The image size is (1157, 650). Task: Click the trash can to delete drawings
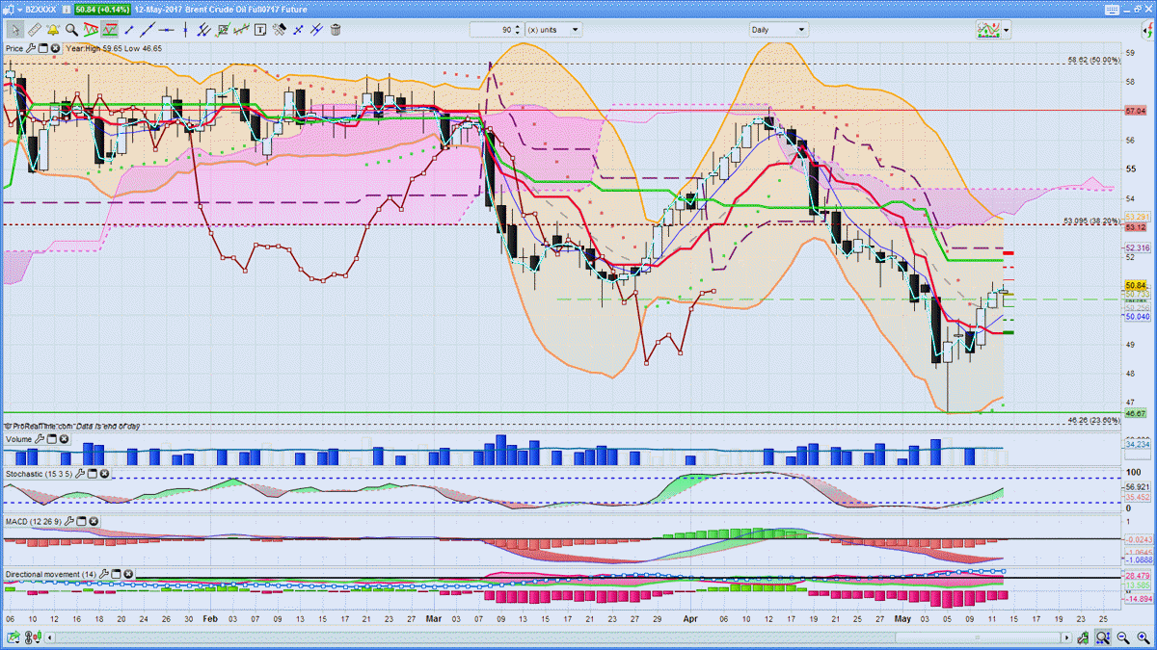pos(336,30)
